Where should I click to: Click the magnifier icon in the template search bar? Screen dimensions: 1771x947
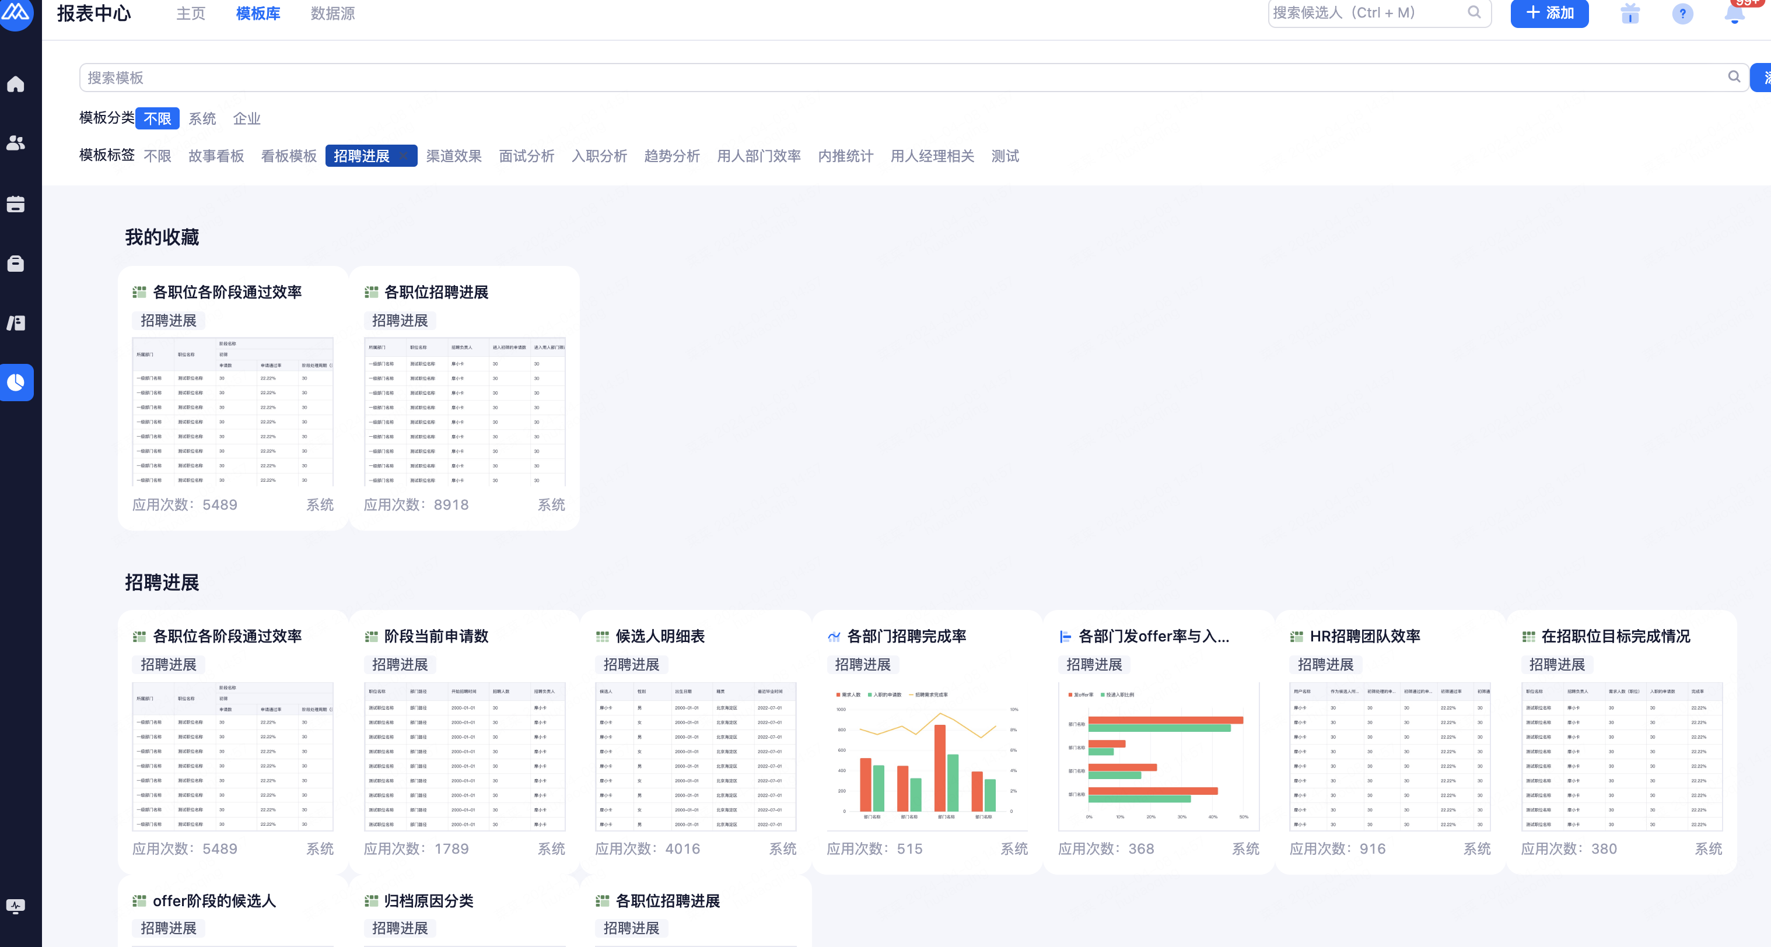point(1734,77)
